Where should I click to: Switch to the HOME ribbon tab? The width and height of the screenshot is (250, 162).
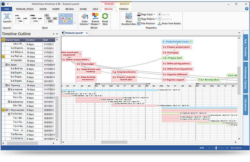point(43,9)
